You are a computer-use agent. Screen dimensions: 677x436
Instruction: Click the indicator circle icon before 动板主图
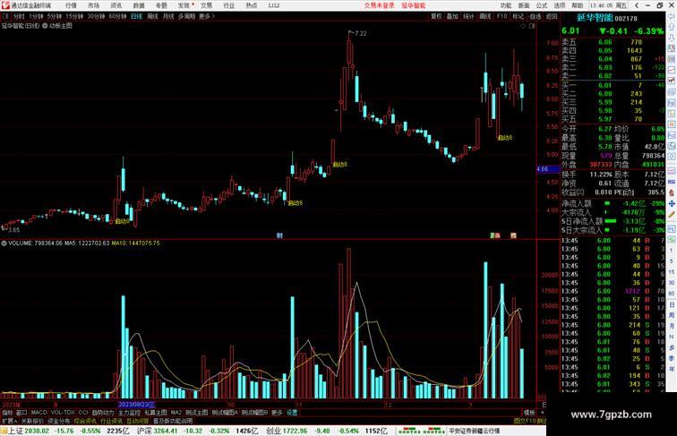(45, 26)
